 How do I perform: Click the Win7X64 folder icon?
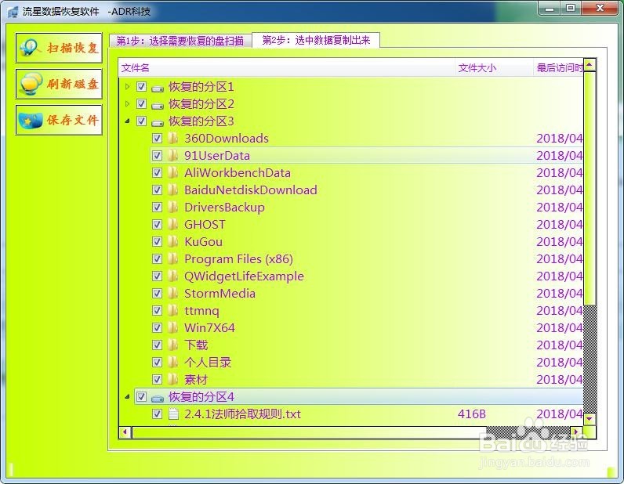click(x=172, y=327)
